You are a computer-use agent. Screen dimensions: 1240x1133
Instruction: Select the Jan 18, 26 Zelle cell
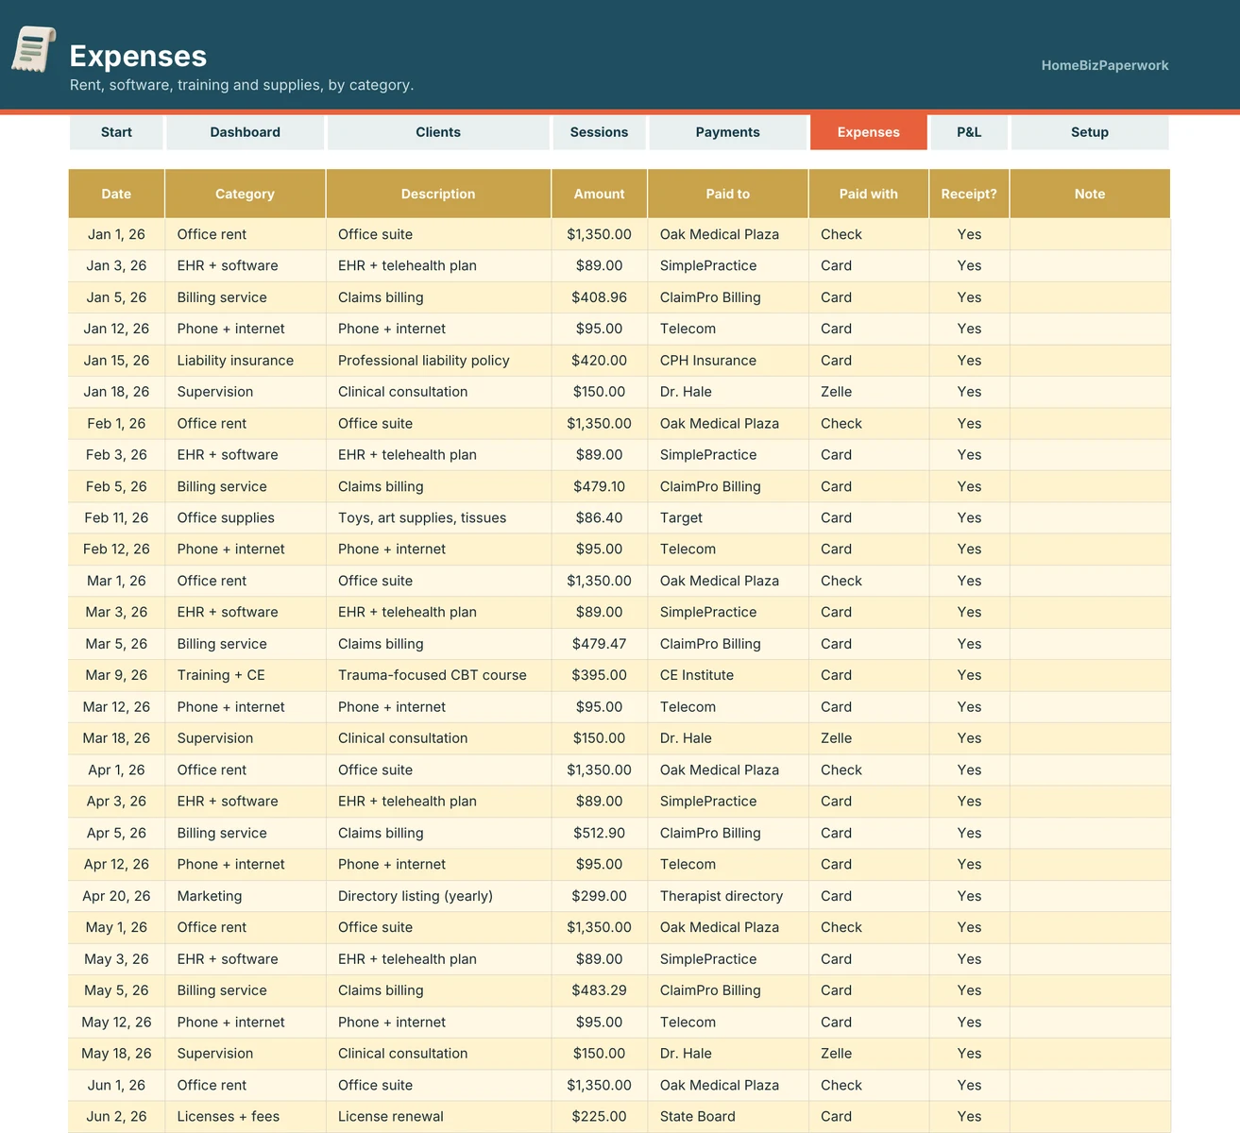coord(869,392)
